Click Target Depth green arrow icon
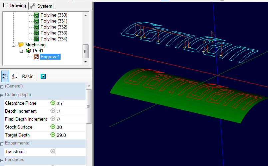The image size is (268, 166). pyautogui.click(x=53, y=135)
